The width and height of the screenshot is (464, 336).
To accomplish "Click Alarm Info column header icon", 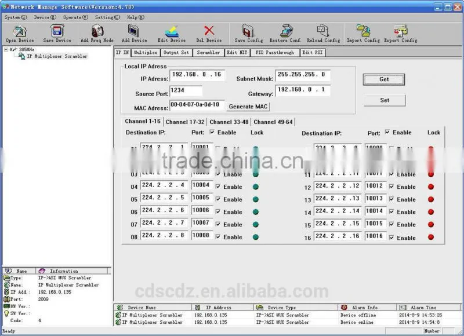I will [x=344, y=308].
